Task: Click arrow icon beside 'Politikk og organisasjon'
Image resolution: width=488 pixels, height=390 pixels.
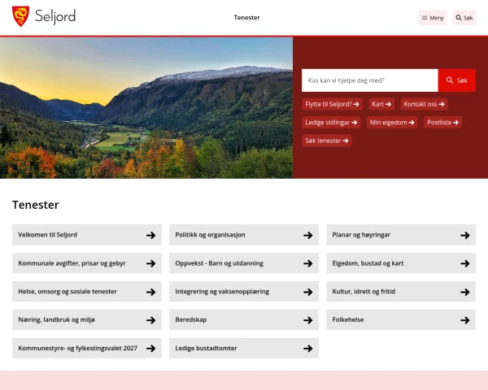Action: [308, 235]
